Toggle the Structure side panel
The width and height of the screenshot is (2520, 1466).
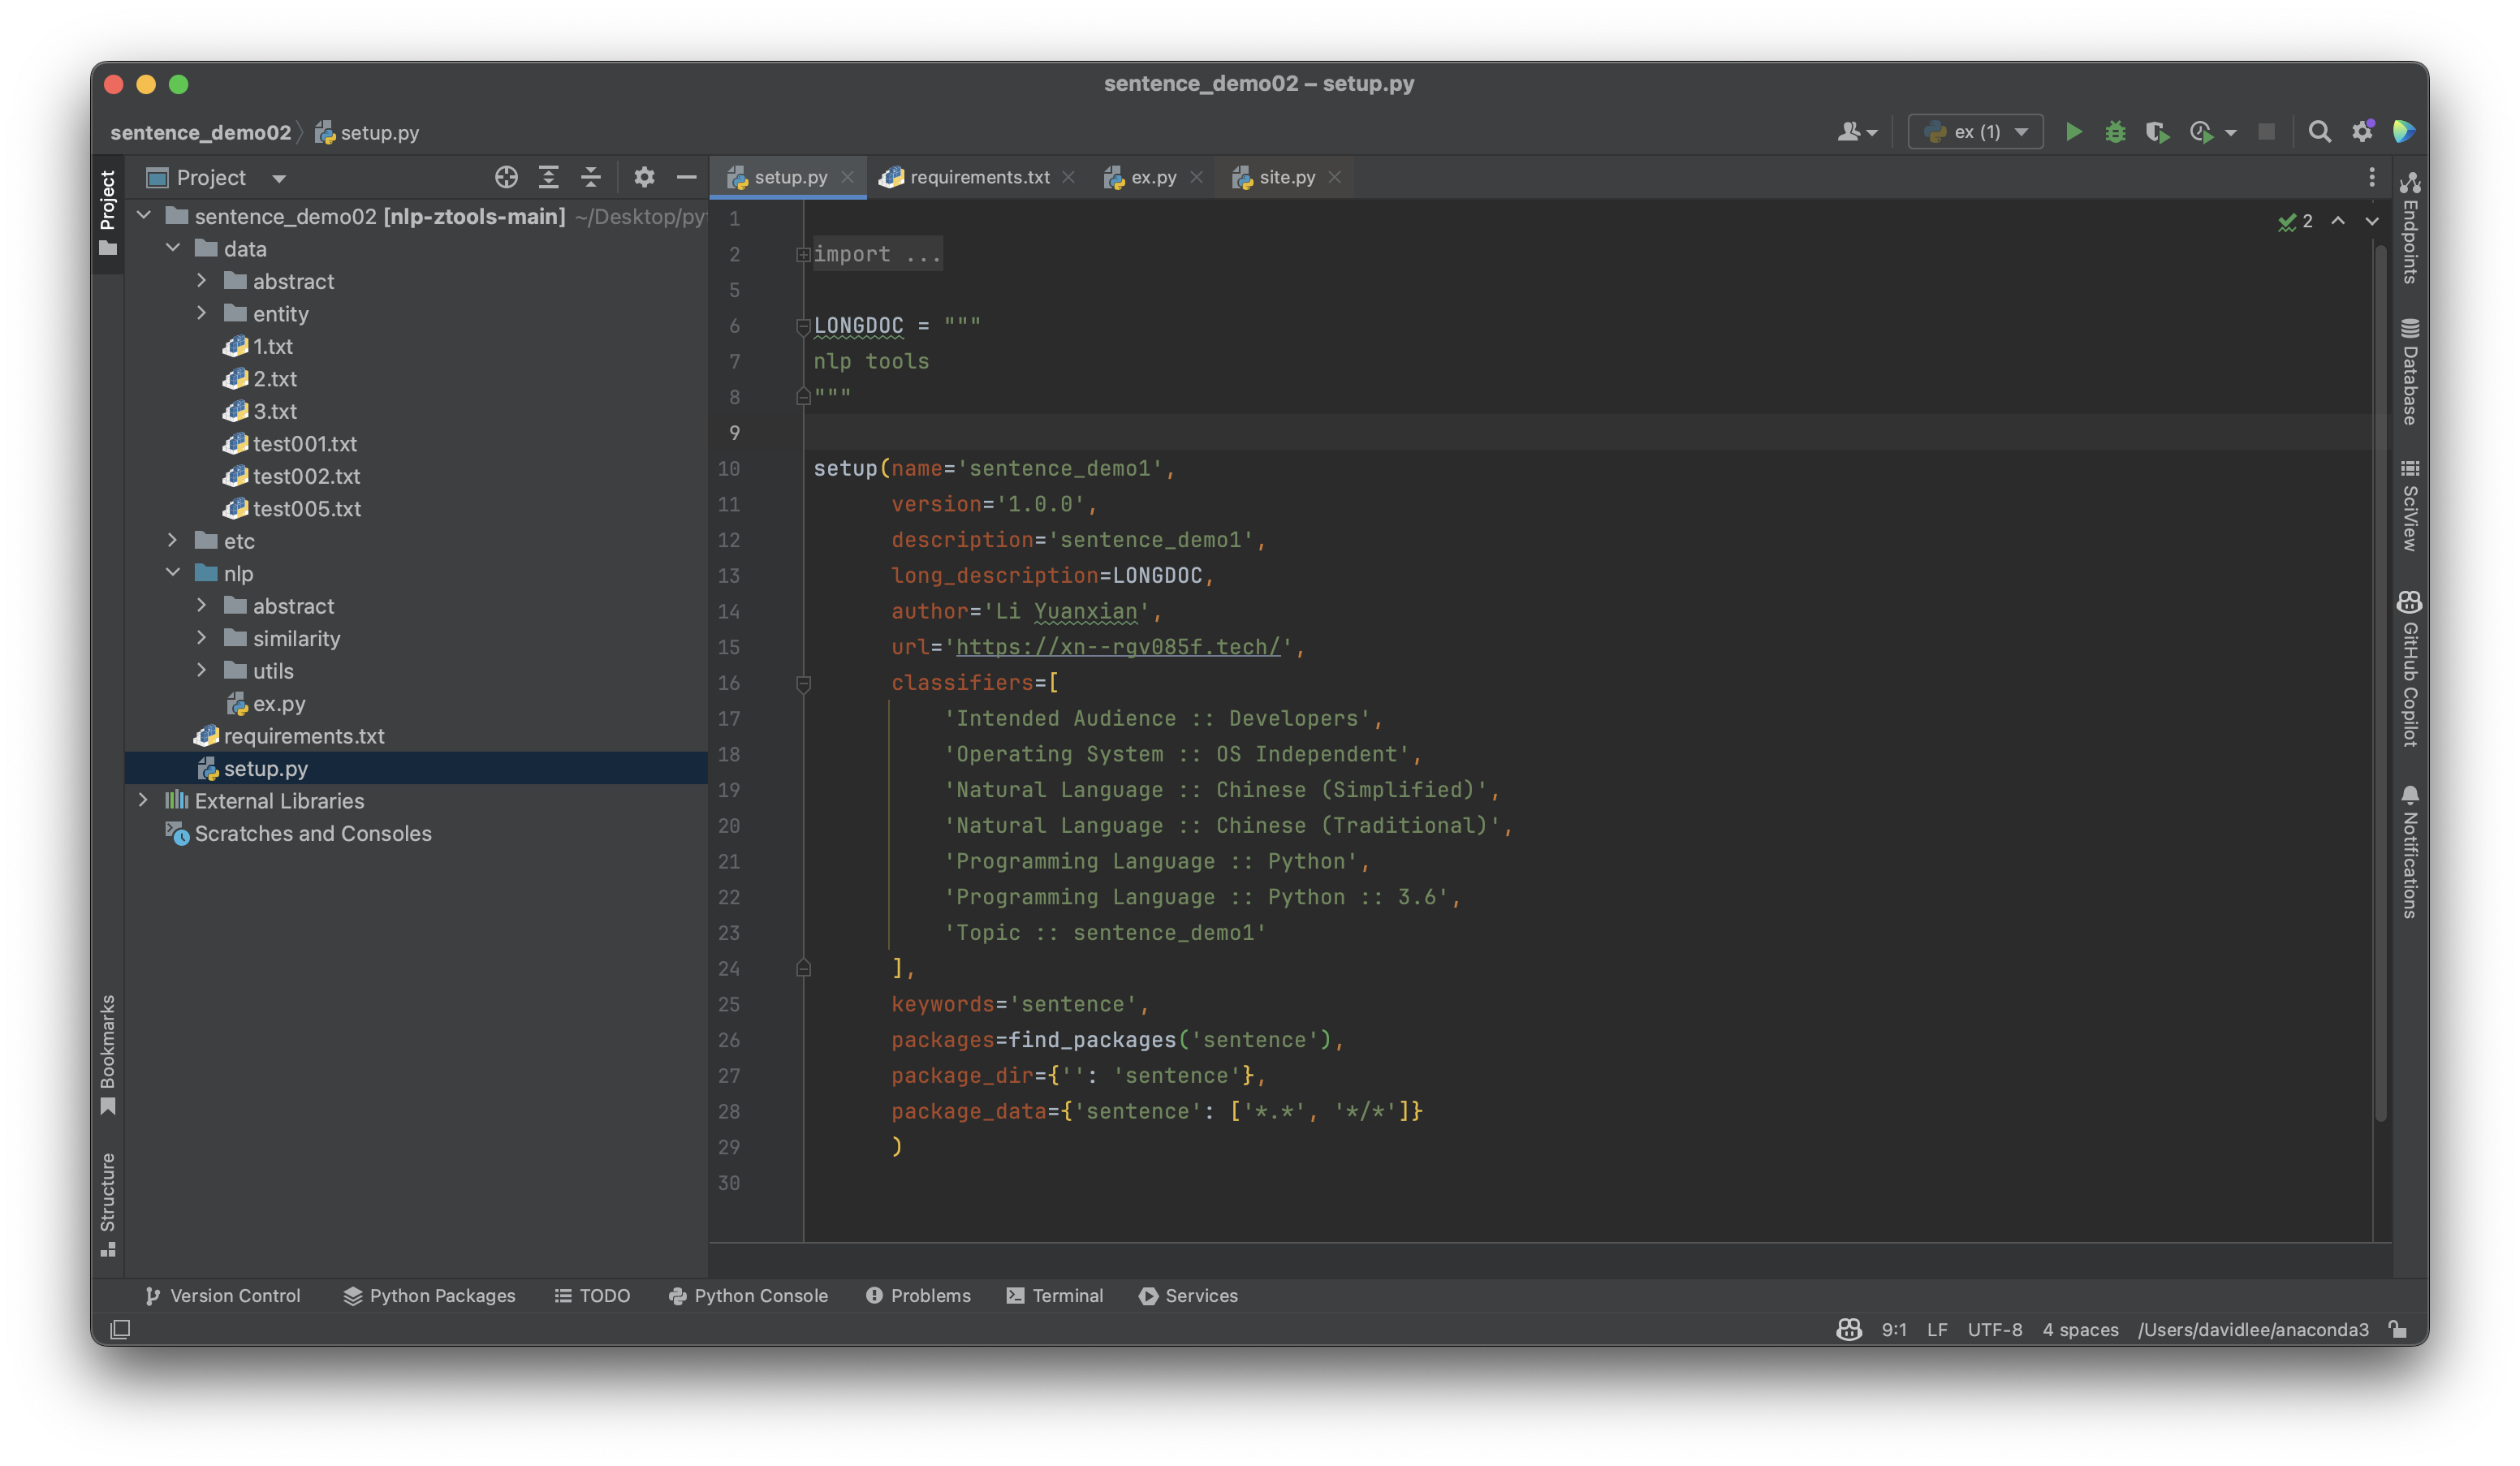click(x=108, y=1205)
